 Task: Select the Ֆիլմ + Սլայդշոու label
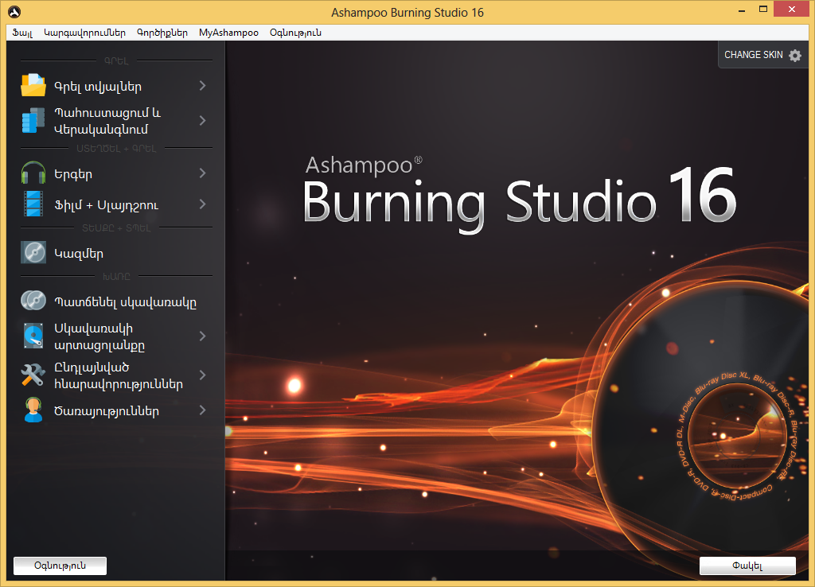click(107, 205)
